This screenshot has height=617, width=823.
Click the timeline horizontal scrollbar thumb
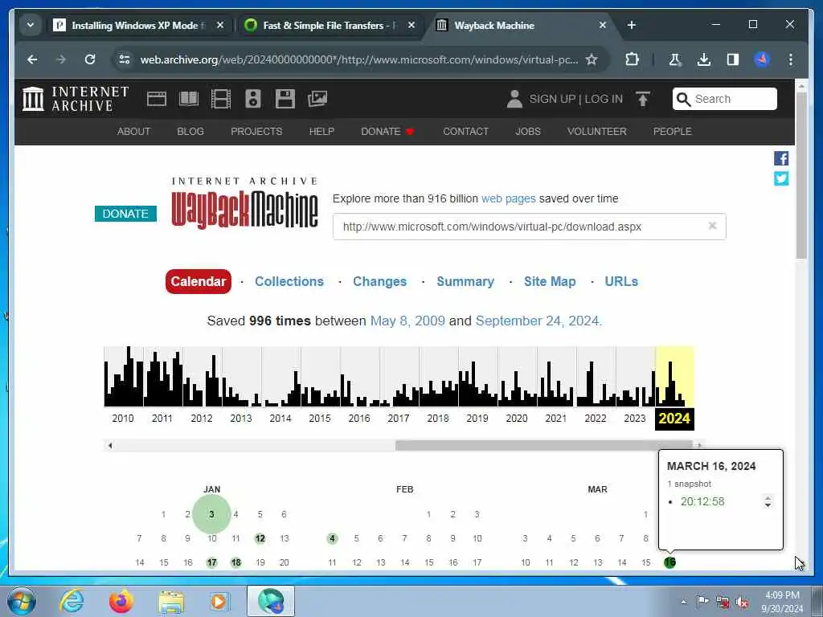click(544, 445)
